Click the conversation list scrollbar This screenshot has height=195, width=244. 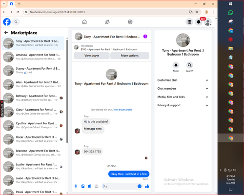click(x=67, y=91)
